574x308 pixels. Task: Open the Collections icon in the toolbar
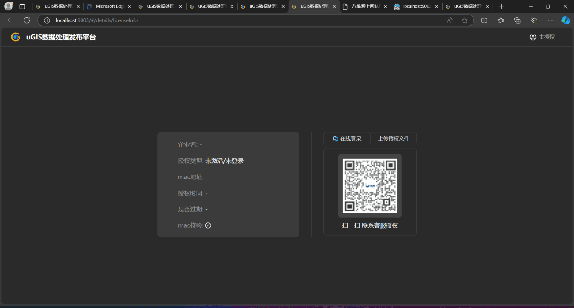(517, 20)
